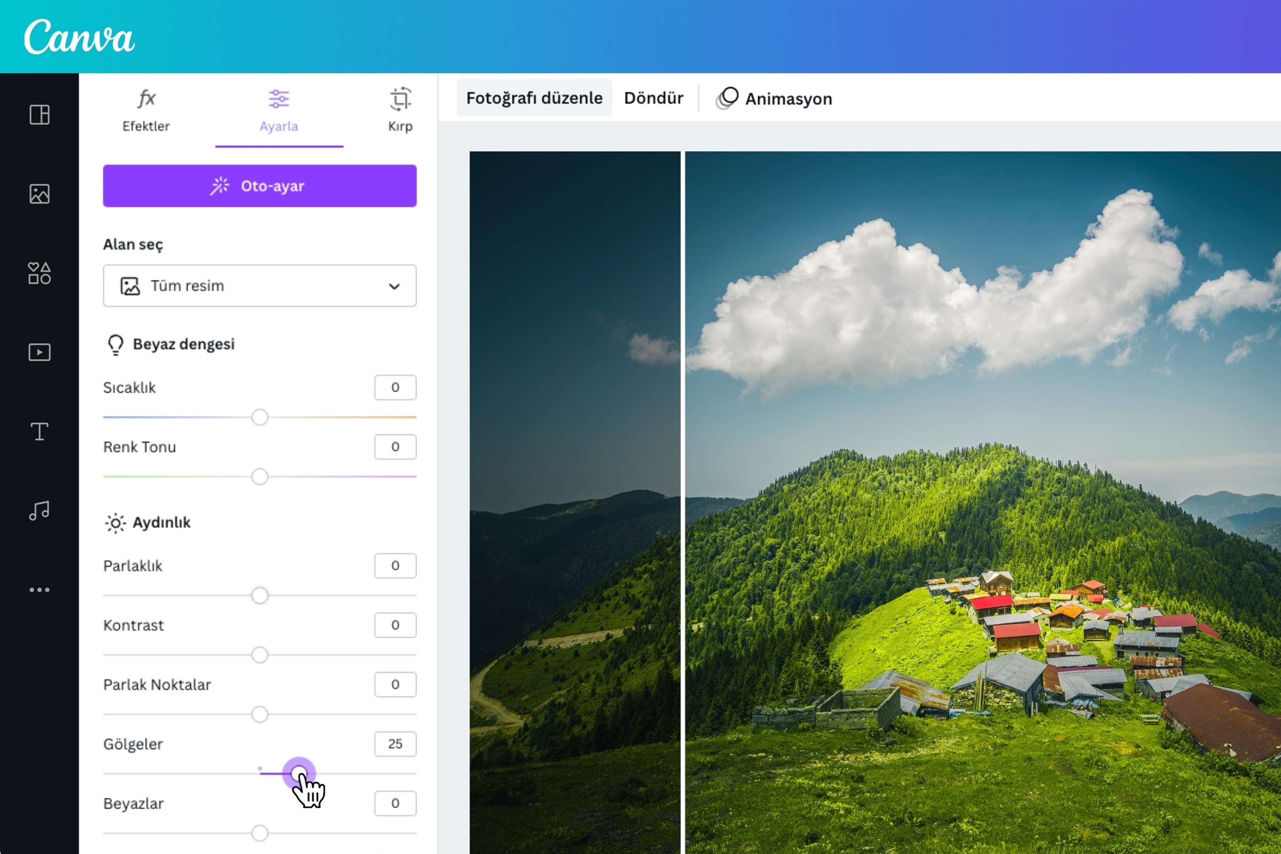Click the Renk Tonu slider handle
This screenshot has width=1281, height=854.
[260, 476]
